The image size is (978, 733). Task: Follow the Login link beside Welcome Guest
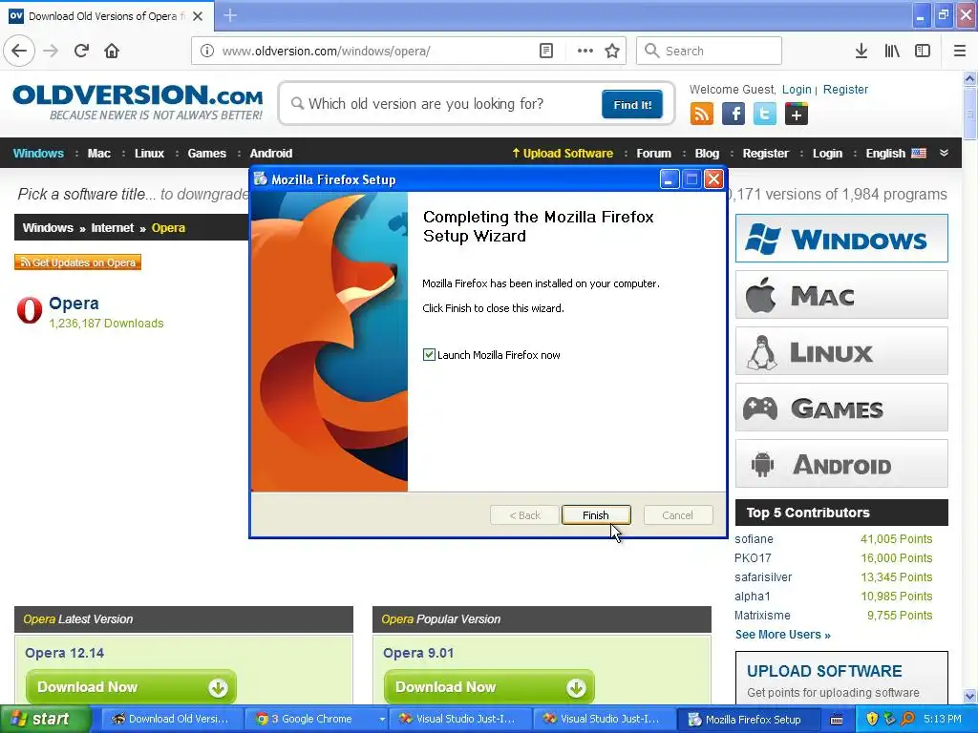click(797, 89)
